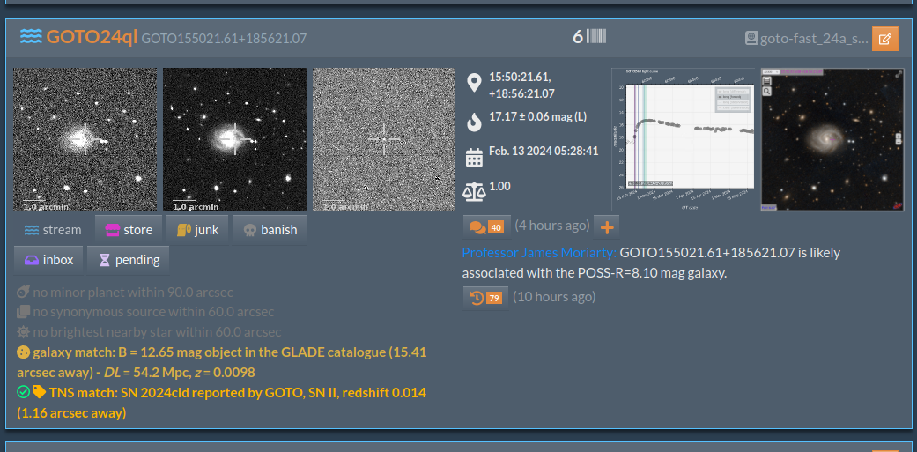Click the comet icon for minor planet check
The width and height of the screenshot is (917, 452).
coord(24,293)
